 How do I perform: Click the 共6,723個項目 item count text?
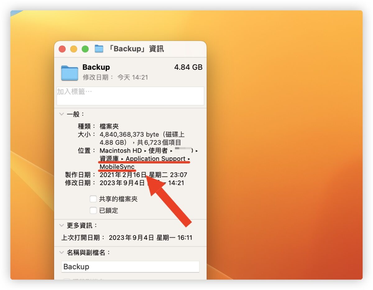coord(159,143)
